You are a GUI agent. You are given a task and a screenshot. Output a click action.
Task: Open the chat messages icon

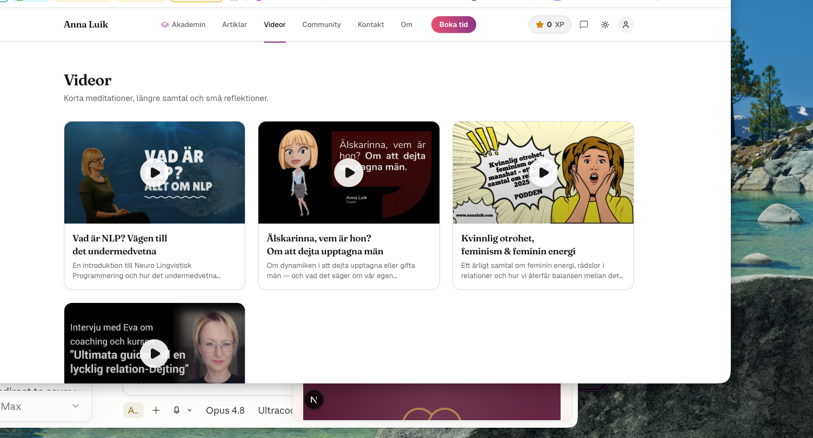(584, 24)
